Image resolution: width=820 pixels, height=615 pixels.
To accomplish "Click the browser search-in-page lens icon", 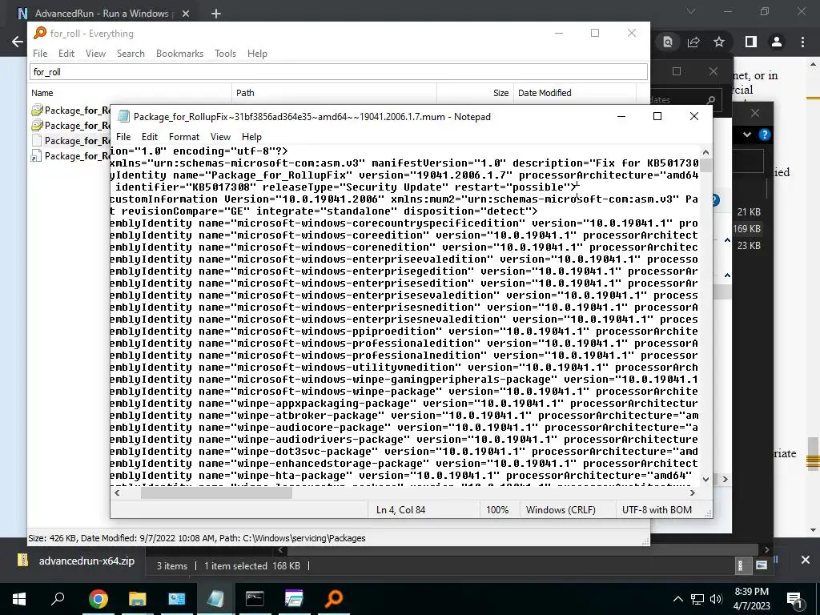I will click(668, 42).
